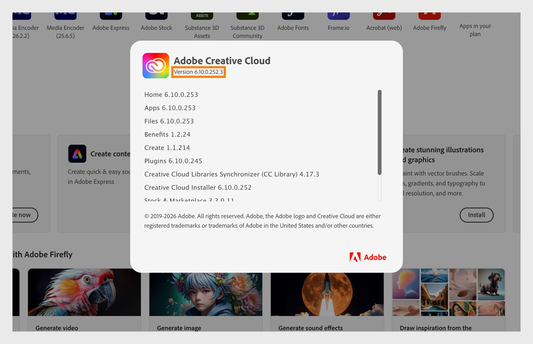Open the Substance 3D Community icon
The width and height of the screenshot is (533, 344).
tap(248, 16)
